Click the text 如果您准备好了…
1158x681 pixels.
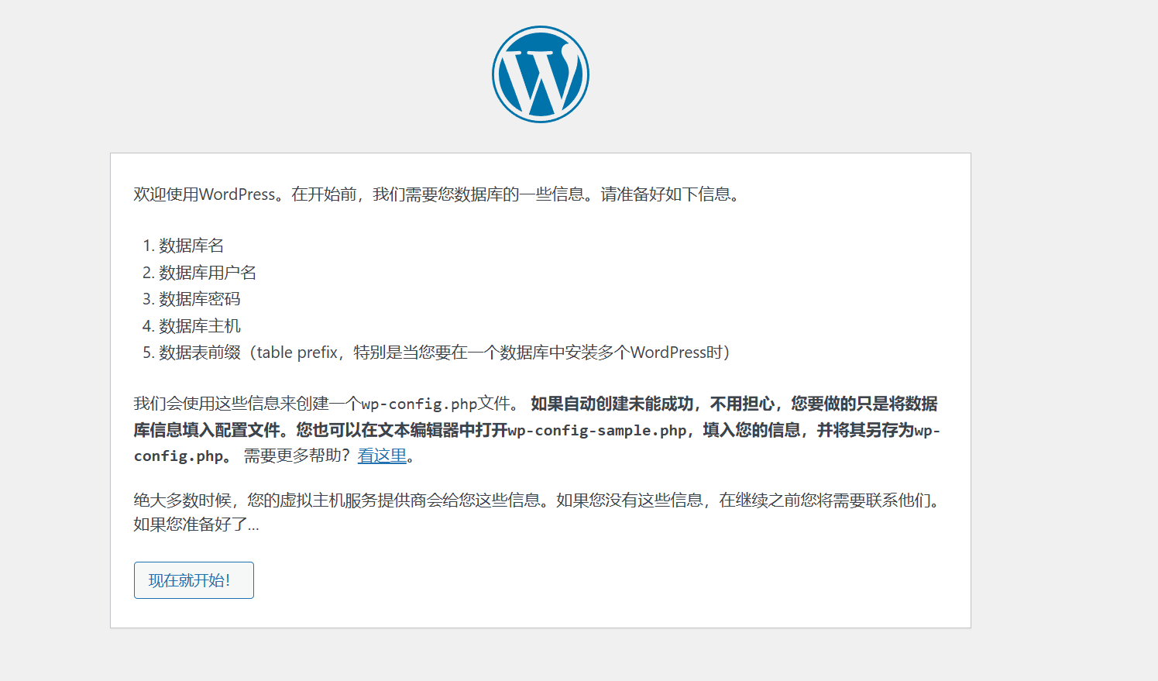pyautogui.click(x=196, y=525)
